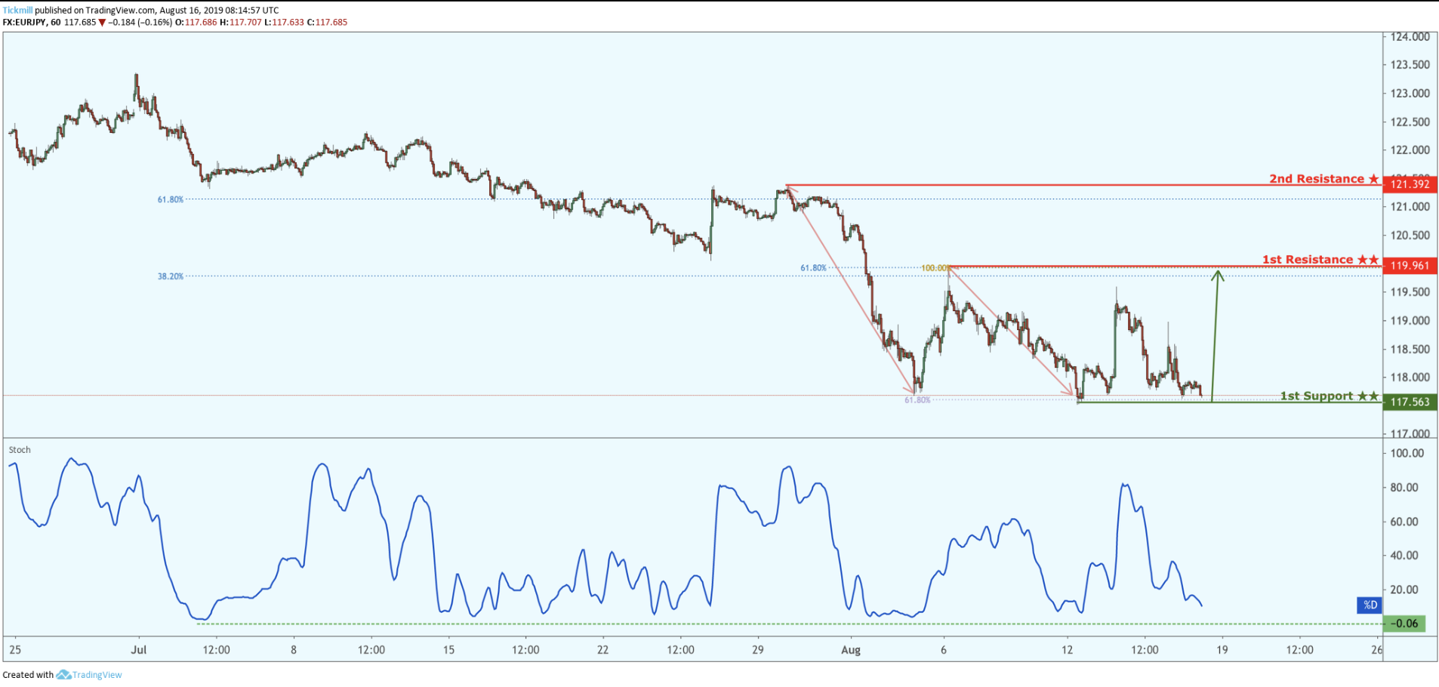Image resolution: width=1439 pixels, height=687 pixels.
Task: Click the 123.000 price axis label
Action: pos(1410,94)
